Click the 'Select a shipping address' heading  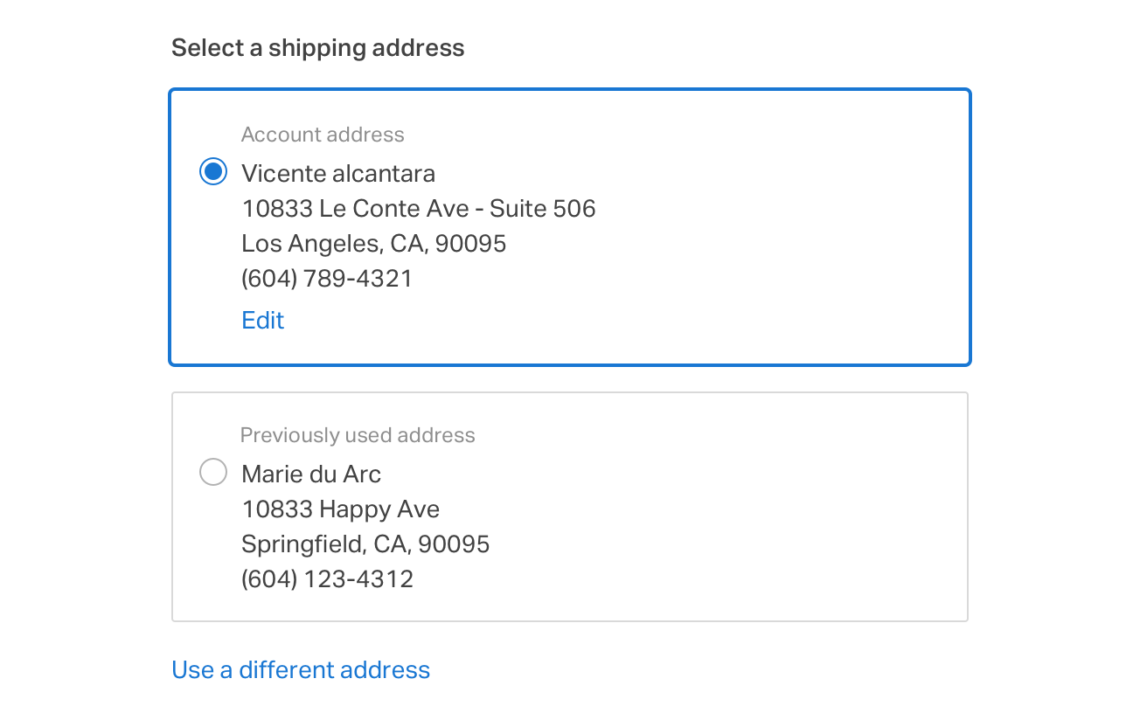[317, 48]
